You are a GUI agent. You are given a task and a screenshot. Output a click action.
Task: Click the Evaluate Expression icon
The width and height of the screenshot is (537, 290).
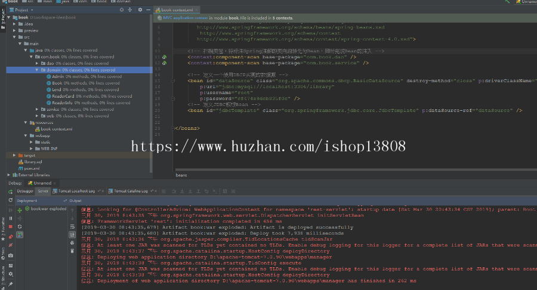click(225, 191)
